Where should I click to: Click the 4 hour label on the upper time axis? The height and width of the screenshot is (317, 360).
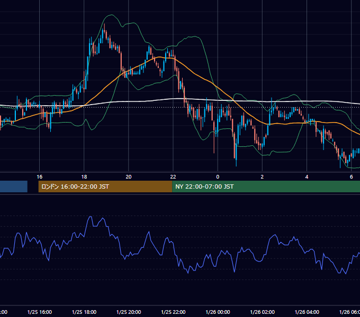pos(307,177)
